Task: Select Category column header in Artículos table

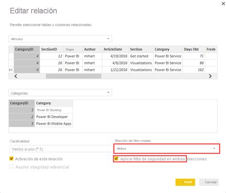Action: point(168,49)
